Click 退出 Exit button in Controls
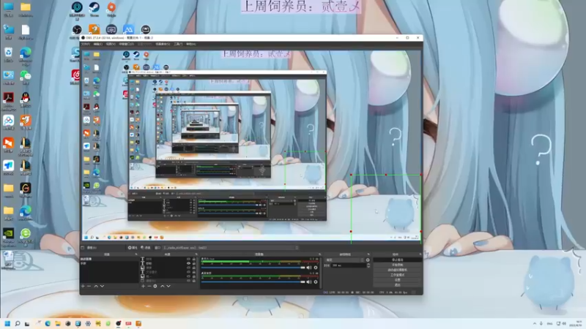 398,285
